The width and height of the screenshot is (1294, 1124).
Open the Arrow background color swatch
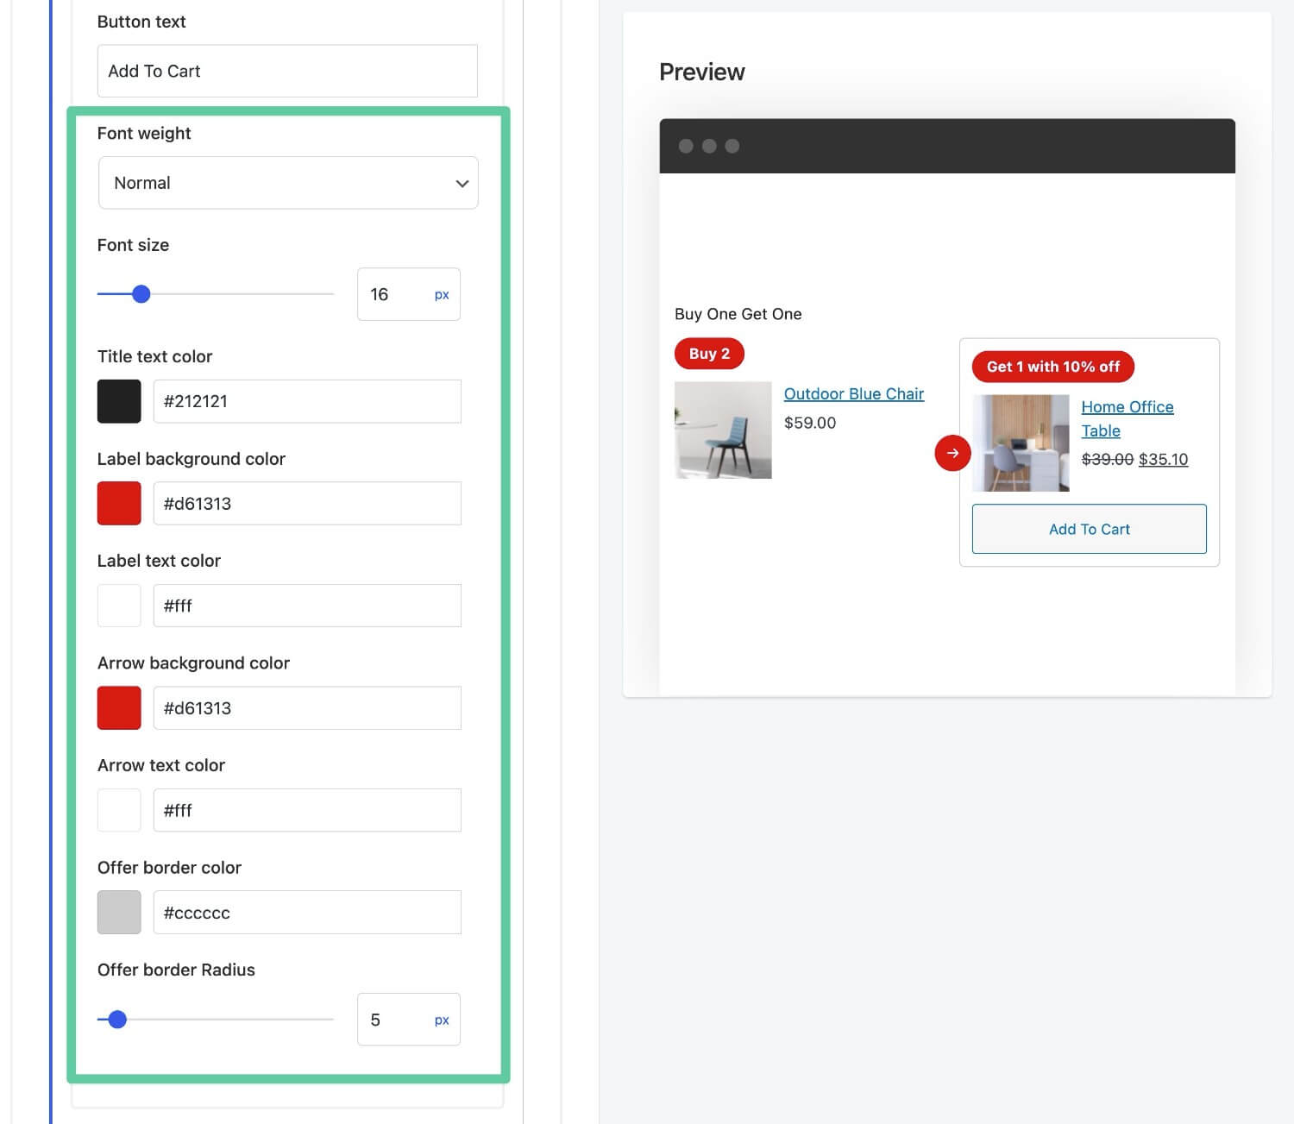(x=119, y=708)
